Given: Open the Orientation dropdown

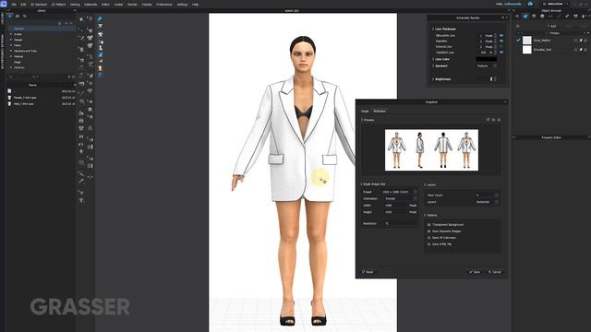Looking at the screenshot, I should (400, 199).
